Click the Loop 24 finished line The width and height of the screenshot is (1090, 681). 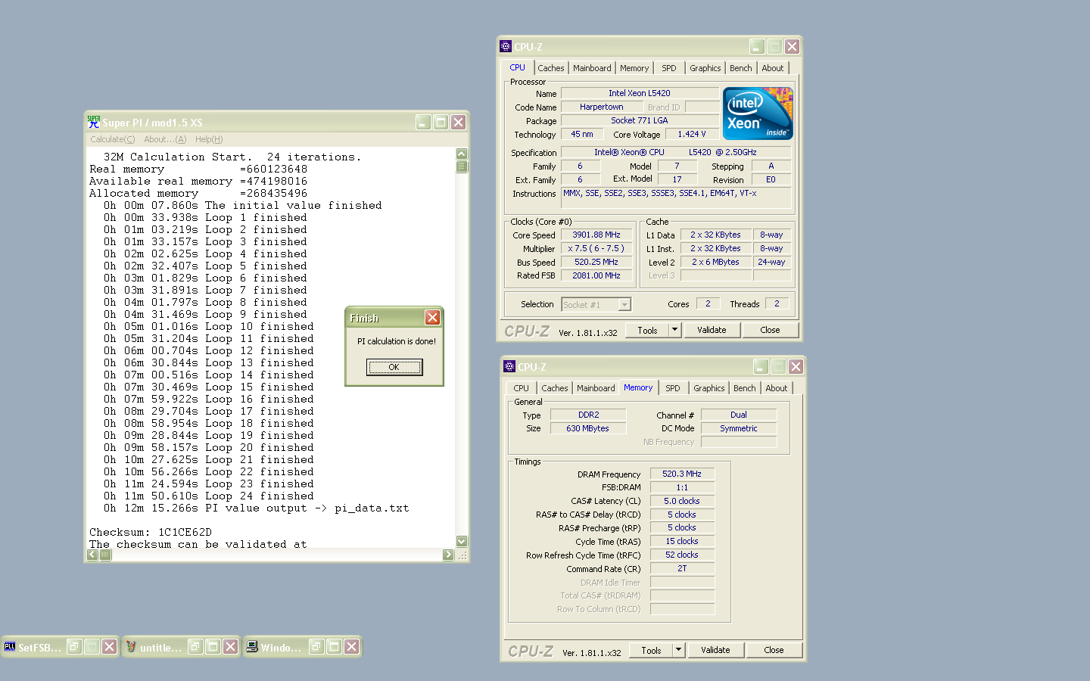[209, 496]
